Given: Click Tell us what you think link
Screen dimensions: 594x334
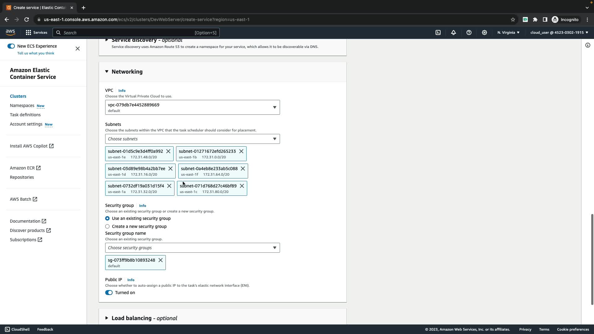Looking at the screenshot, I should tap(36, 53).
